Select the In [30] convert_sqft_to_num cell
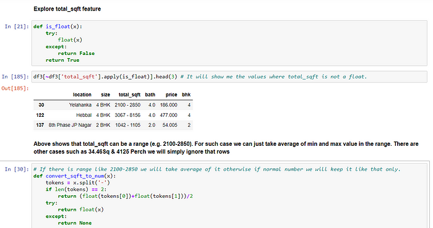The image size is (433, 228). point(229,196)
